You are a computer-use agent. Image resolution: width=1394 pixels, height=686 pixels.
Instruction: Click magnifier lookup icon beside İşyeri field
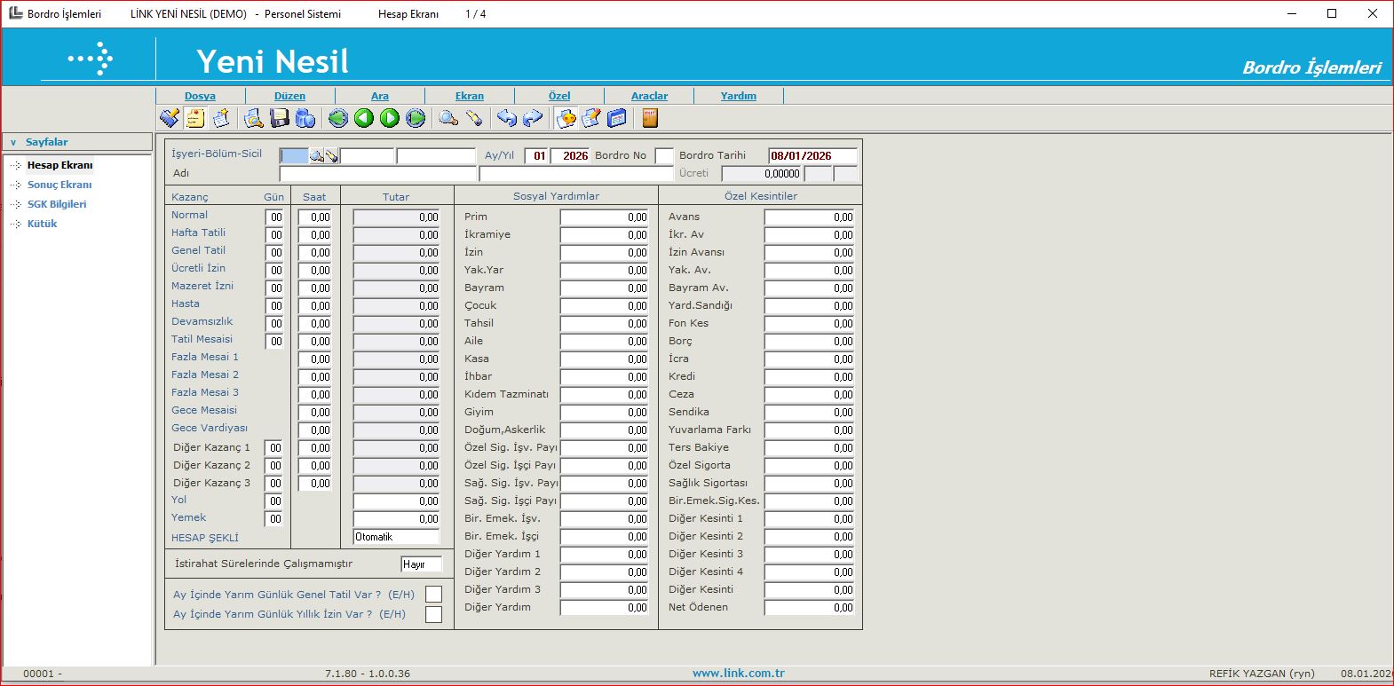click(x=316, y=156)
